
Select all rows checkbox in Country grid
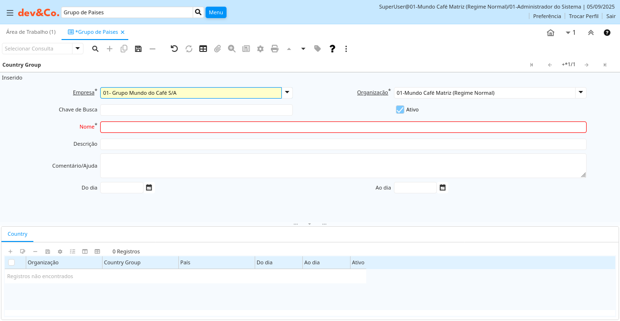[11, 262]
